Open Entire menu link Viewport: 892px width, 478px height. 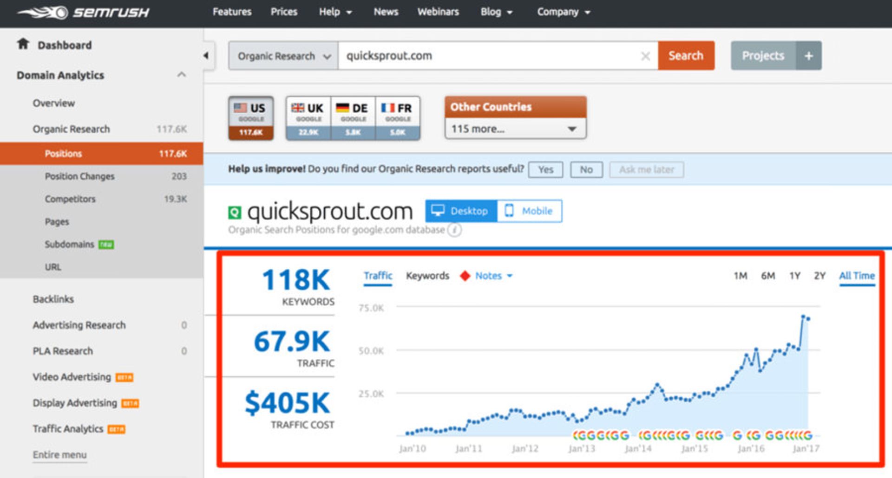[59, 455]
